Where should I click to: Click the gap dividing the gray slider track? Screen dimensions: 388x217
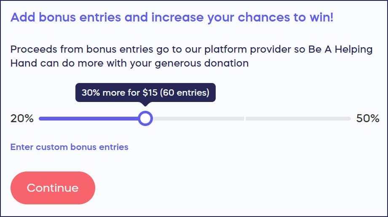[x=245, y=118]
